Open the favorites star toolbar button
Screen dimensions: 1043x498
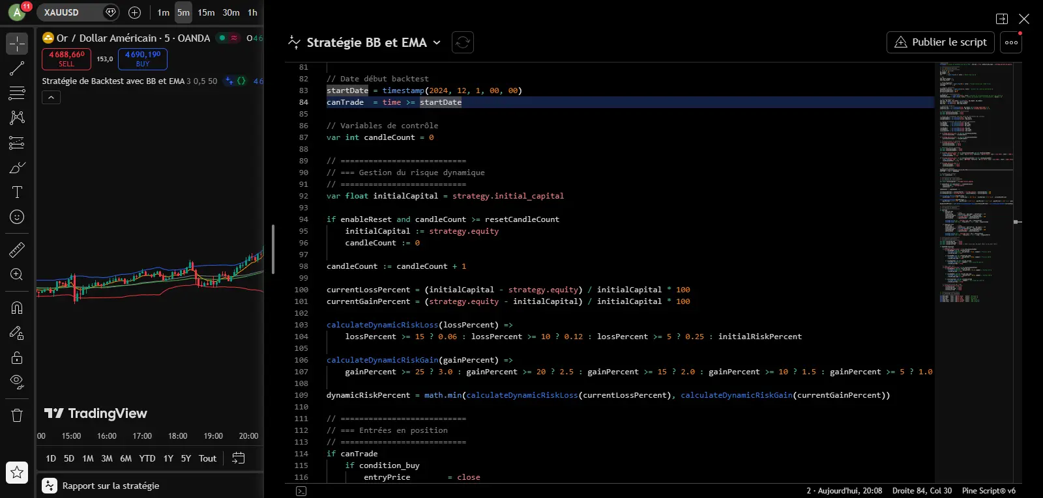17,473
